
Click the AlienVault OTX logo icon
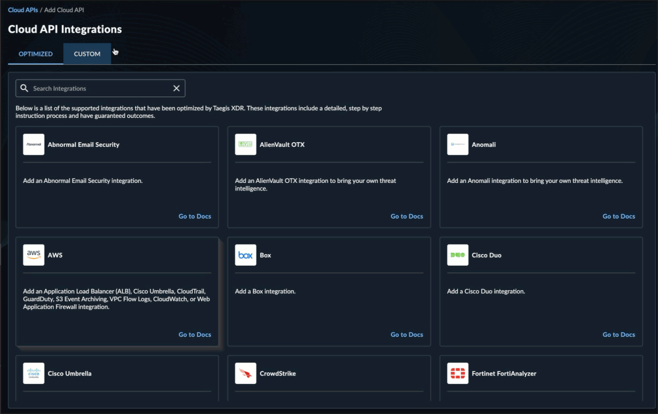tap(246, 144)
